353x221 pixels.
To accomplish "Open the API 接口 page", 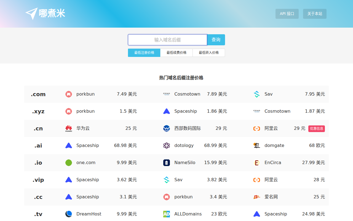I will pos(287,14).
